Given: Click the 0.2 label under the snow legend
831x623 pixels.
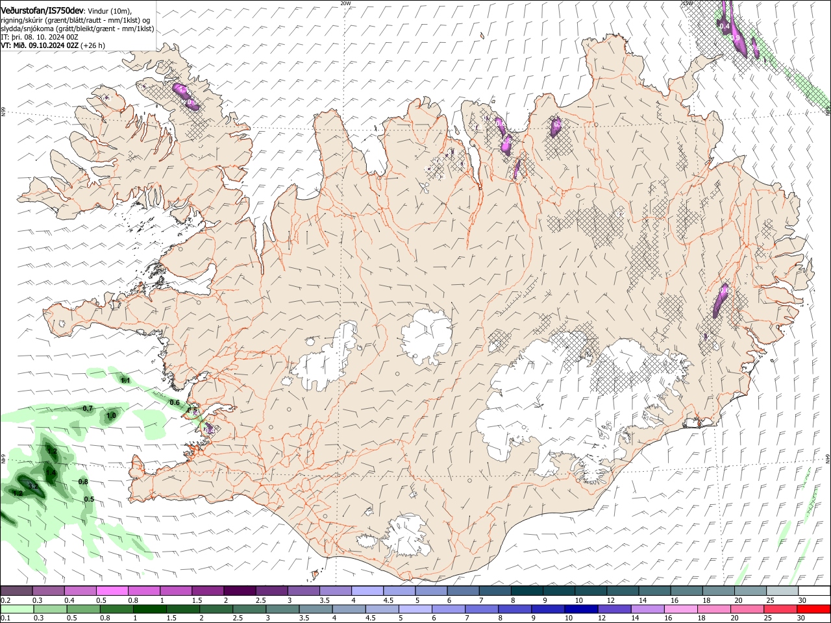Looking at the screenshot, I should 5,600.
